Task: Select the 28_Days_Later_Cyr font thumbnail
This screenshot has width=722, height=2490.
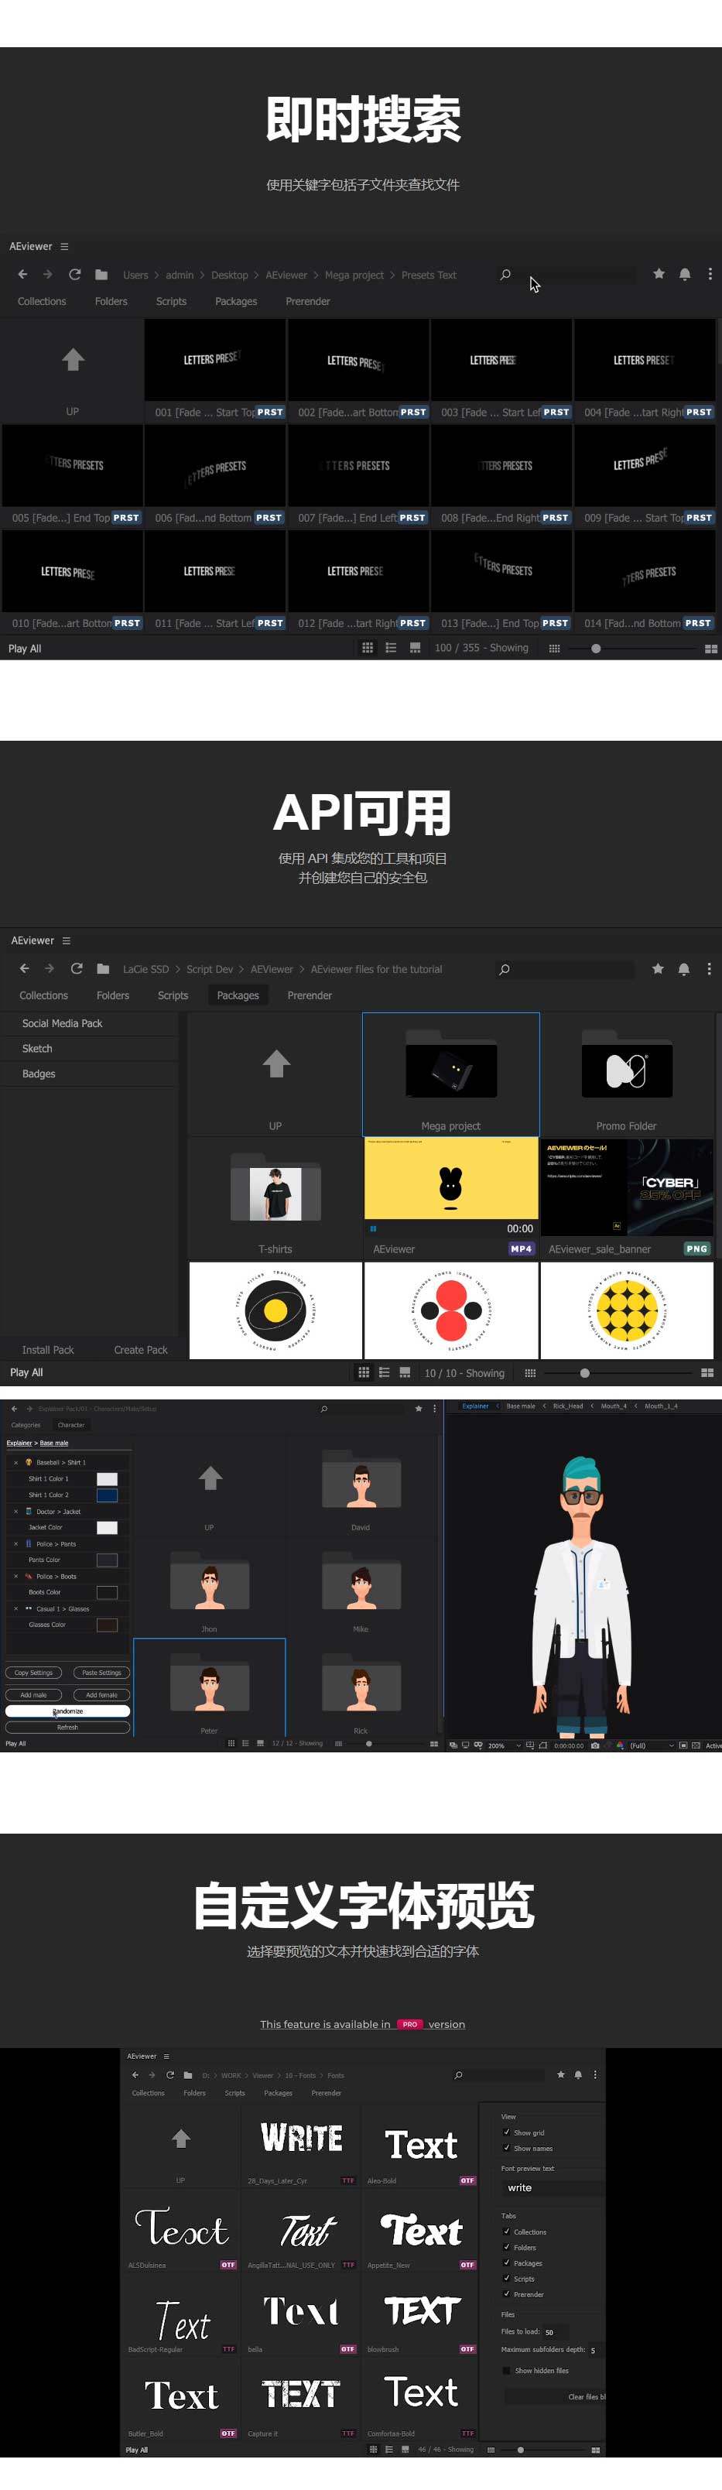Action: 300,2146
